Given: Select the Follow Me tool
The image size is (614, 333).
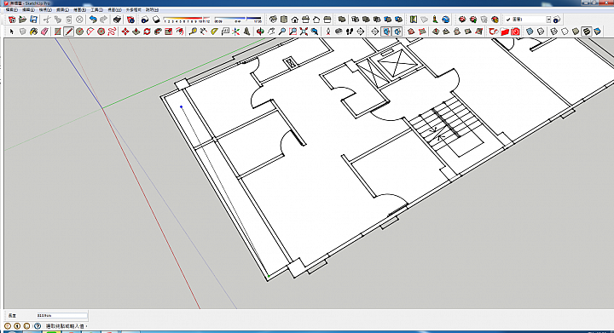Looking at the screenshot, I should [x=158, y=32].
